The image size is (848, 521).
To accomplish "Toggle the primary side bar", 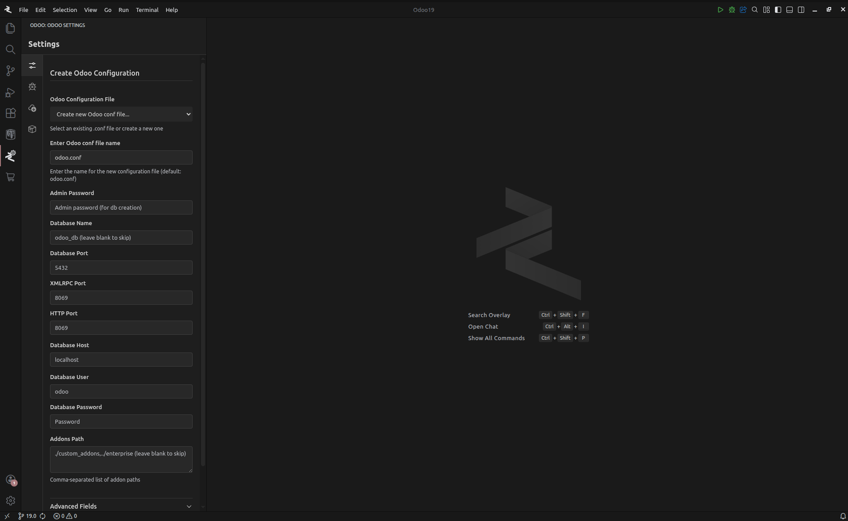I will [778, 10].
